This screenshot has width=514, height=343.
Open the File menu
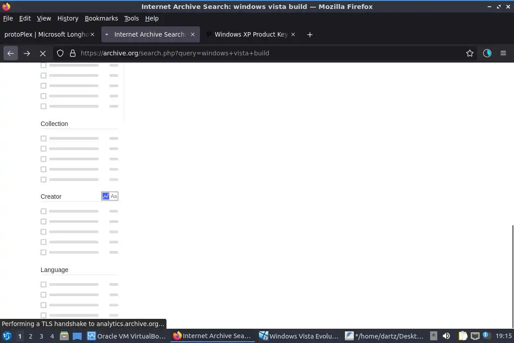tap(8, 18)
